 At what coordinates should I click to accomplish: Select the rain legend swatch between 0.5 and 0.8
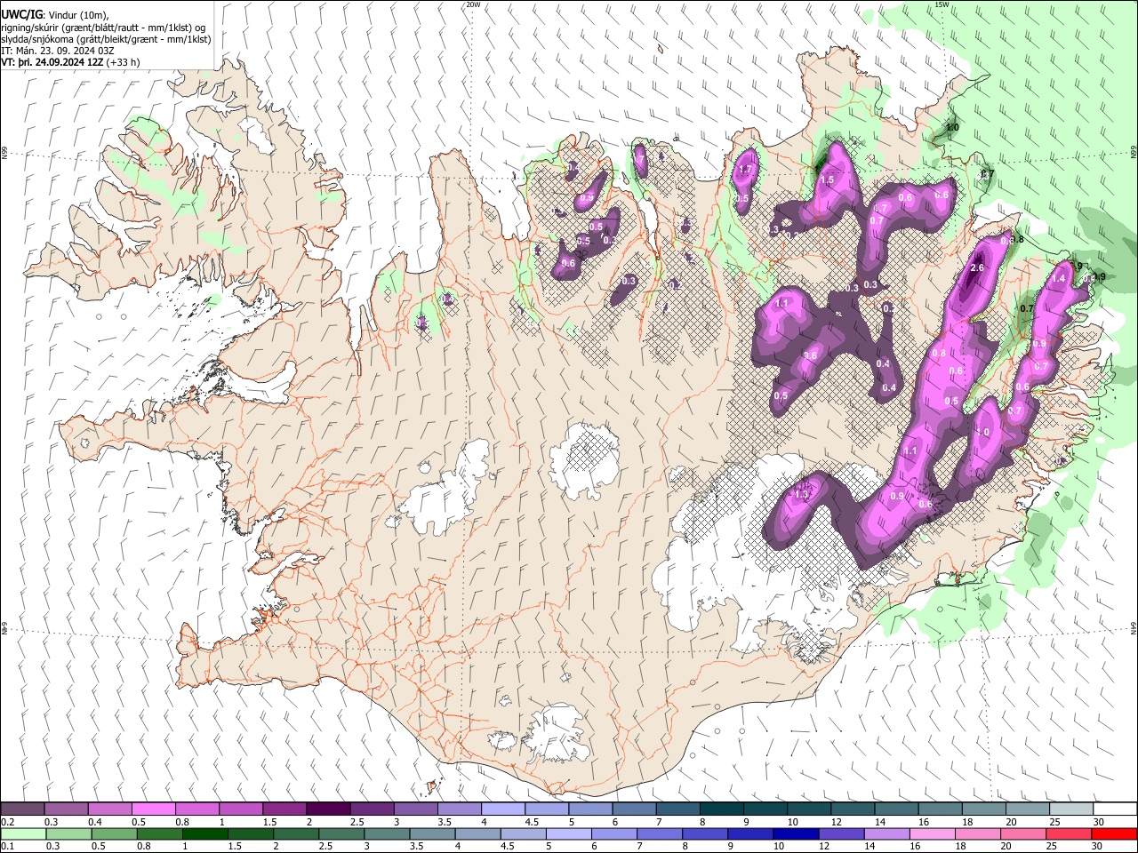pyautogui.click(x=114, y=834)
